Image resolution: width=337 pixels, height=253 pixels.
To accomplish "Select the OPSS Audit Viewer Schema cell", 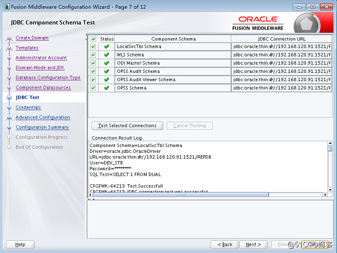I will pos(173,80).
